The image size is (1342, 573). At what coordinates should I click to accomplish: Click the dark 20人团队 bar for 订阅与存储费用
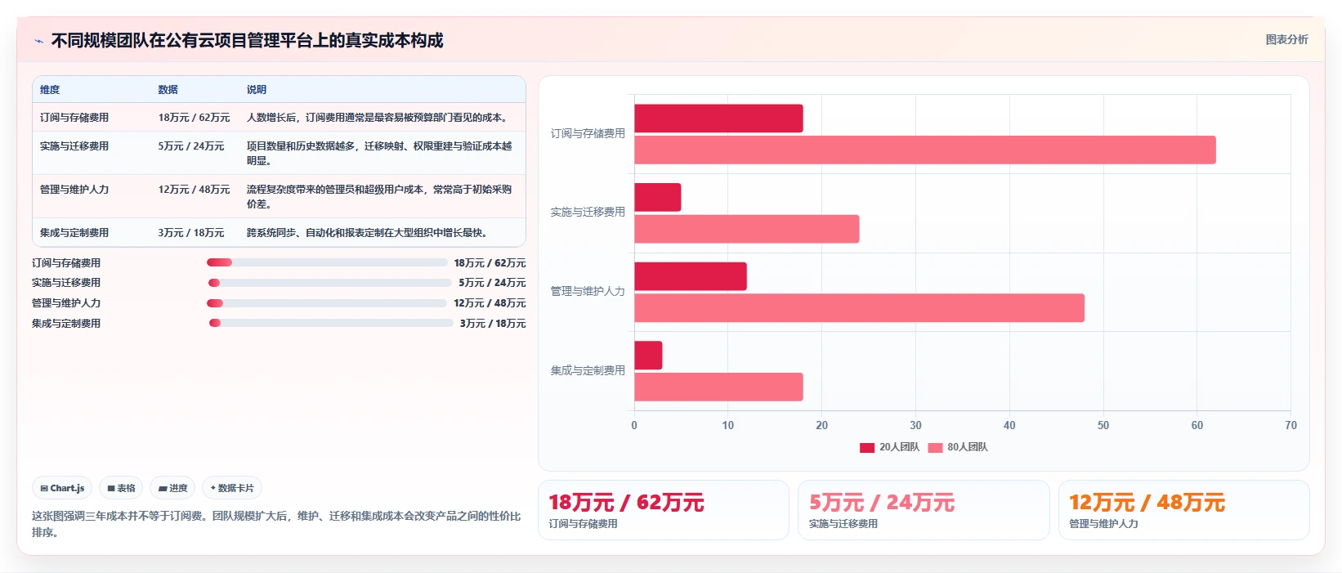click(718, 119)
